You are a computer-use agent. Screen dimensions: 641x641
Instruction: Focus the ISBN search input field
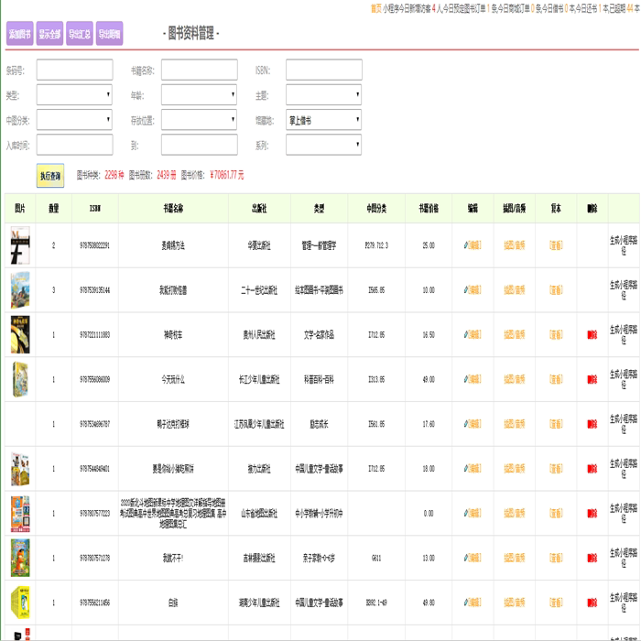coord(324,70)
